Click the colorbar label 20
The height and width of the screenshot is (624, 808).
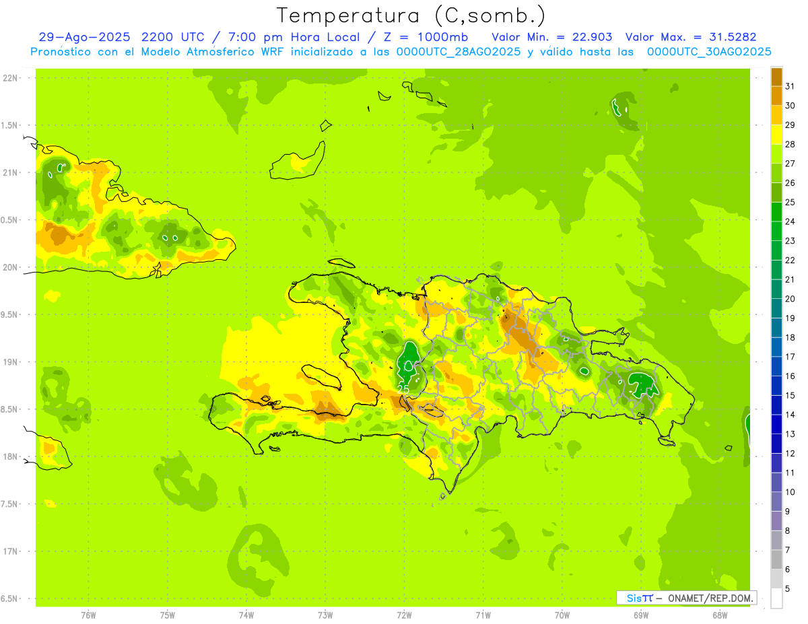(x=790, y=299)
